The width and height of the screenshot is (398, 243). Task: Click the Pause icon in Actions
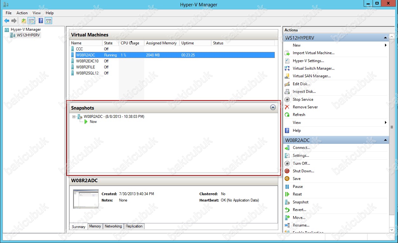(x=287, y=187)
